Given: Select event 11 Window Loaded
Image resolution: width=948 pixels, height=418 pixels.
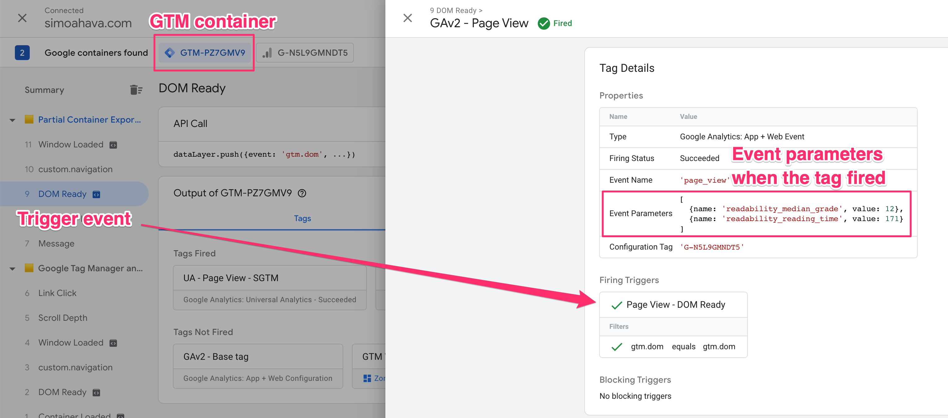Looking at the screenshot, I should coord(71,144).
